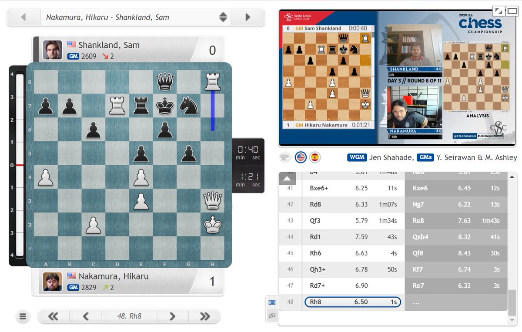Select the black pawn on c6
This screenshot has height=332, width=522.
pos(93,129)
